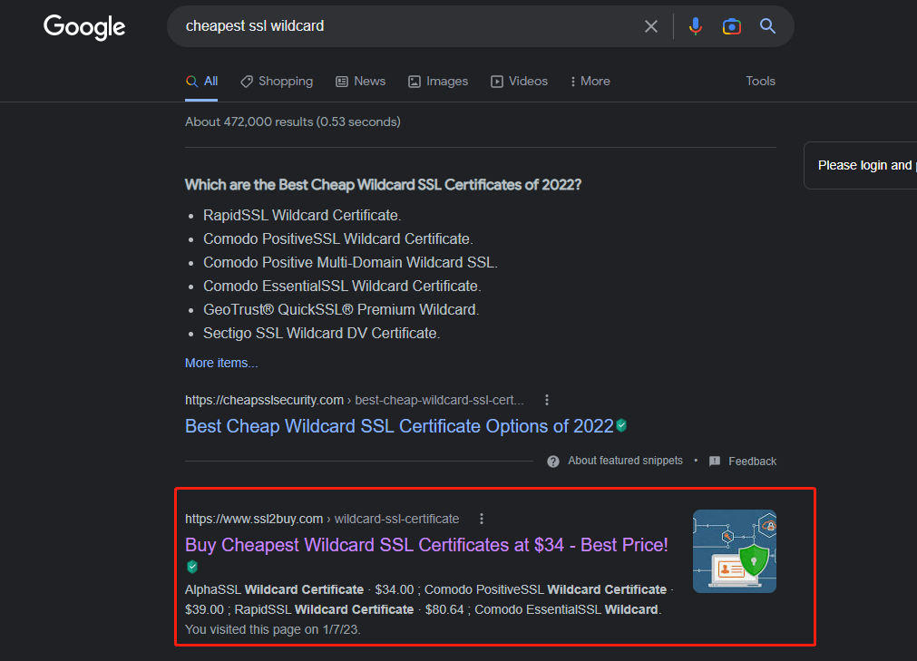
Task: Open 'Best Cheap Wildcard SSL Certificate Options of 2022'
Action: coord(399,426)
